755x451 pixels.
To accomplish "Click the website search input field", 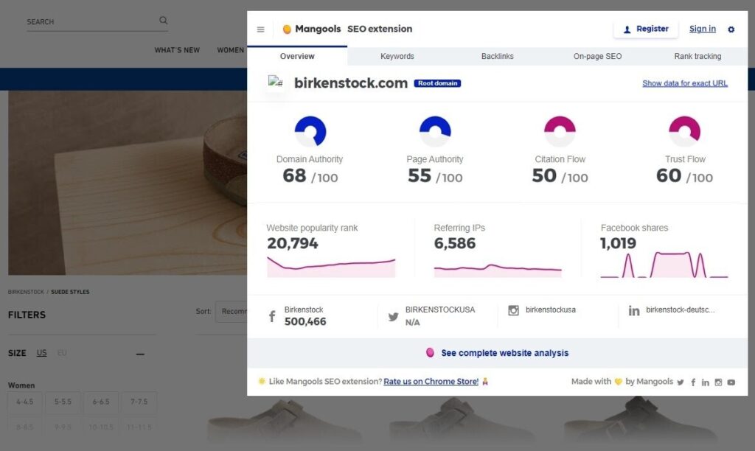I will [x=91, y=21].
